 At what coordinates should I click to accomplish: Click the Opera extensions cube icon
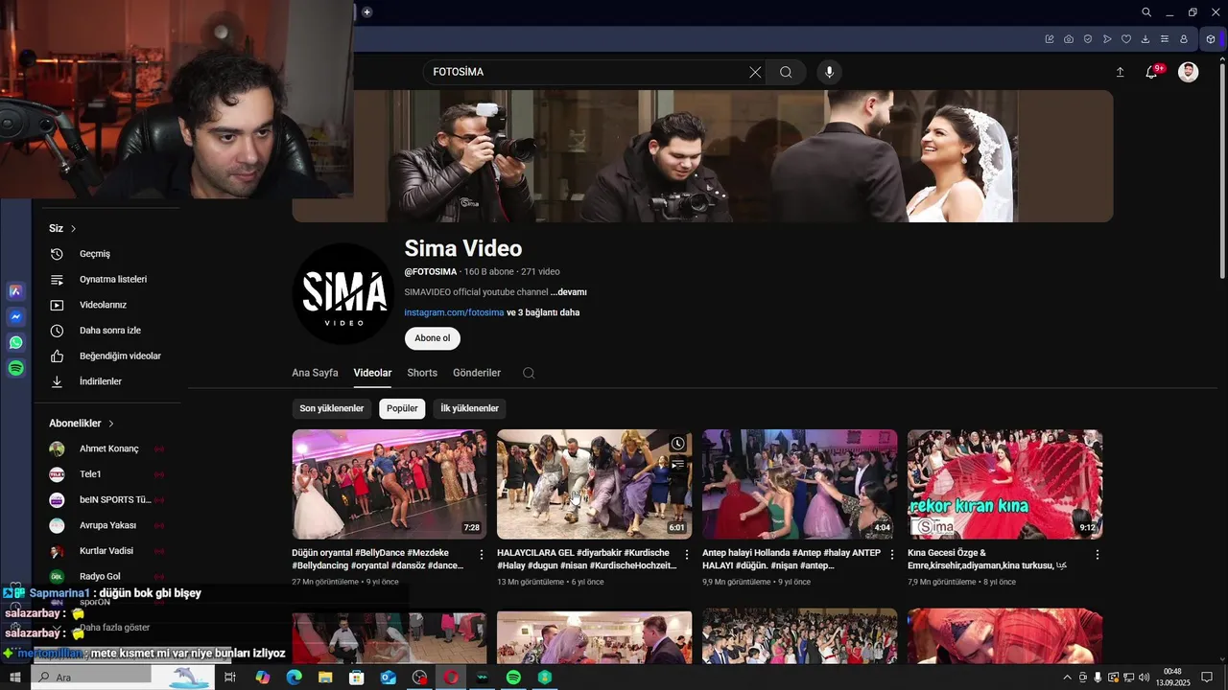pos(1211,39)
